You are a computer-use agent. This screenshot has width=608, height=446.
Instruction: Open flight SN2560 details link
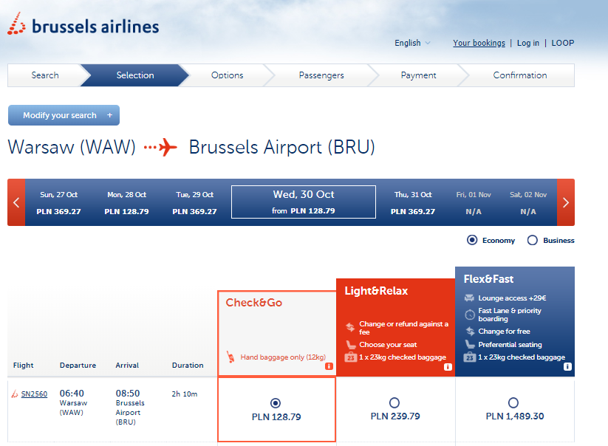pos(34,394)
